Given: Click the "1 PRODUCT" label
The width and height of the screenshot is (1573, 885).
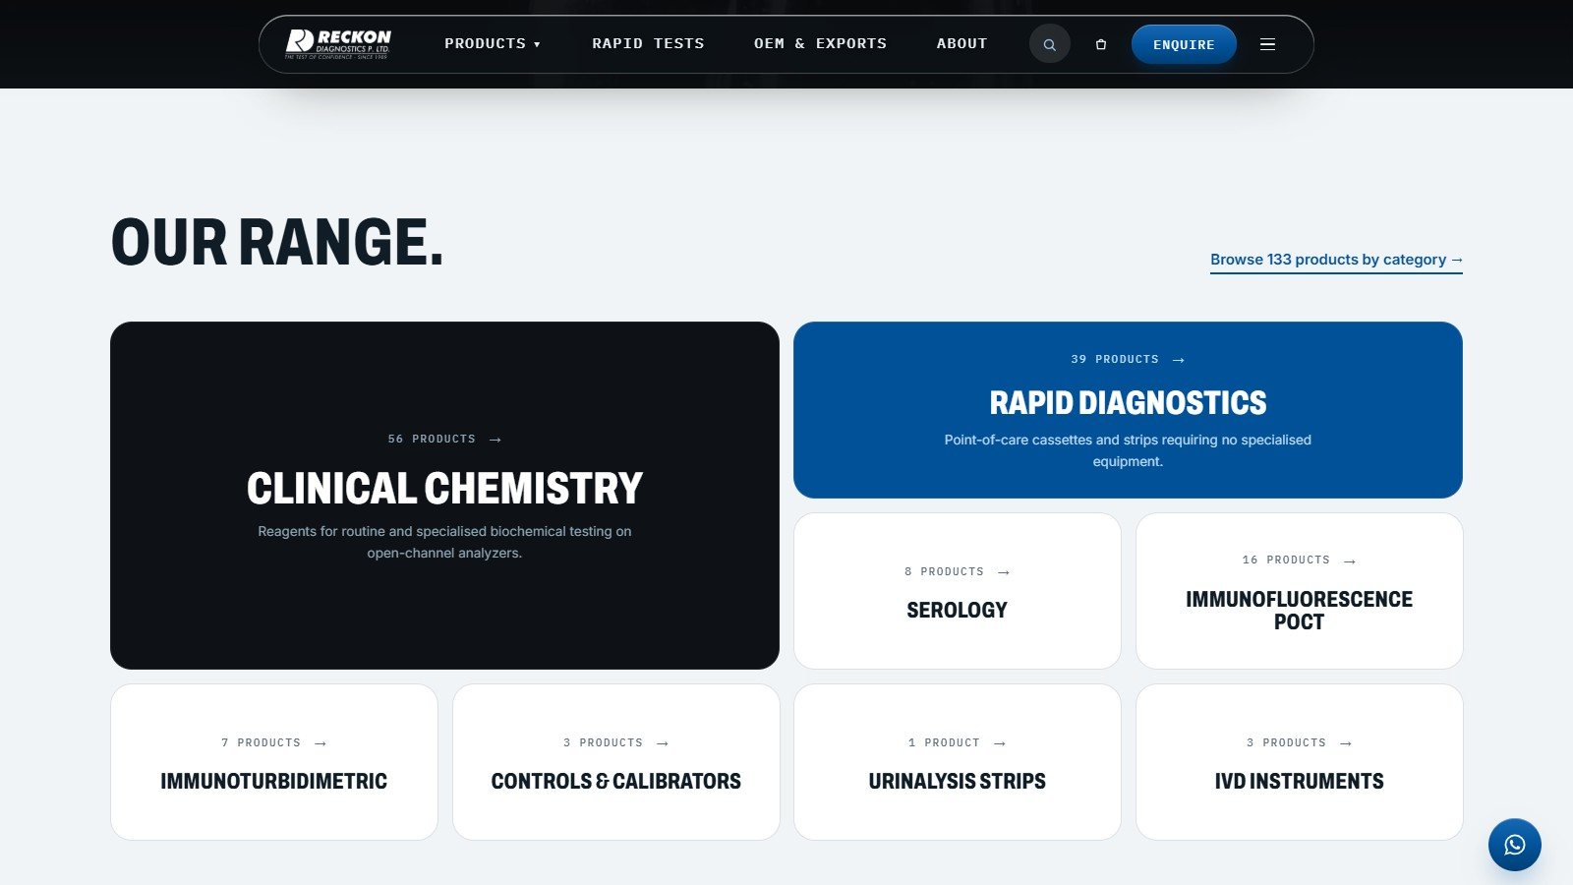Looking at the screenshot, I should click(x=944, y=742).
